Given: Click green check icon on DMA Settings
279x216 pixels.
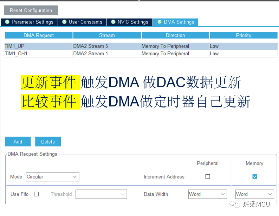Looking at the screenshot, I should pos(160,22).
